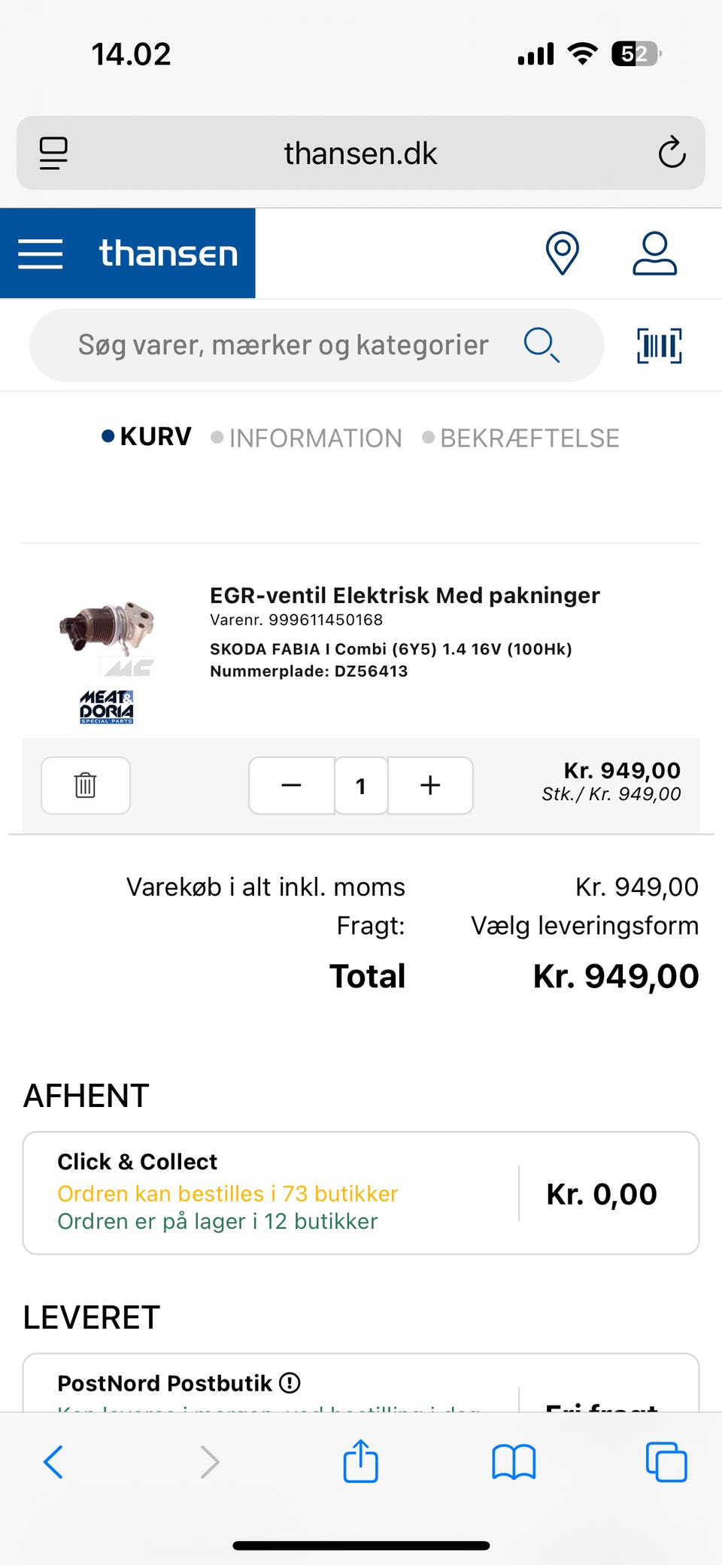Go back with the Safari back arrow
722x1565 pixels.
pyautogui.click(x=53, y=1462)
